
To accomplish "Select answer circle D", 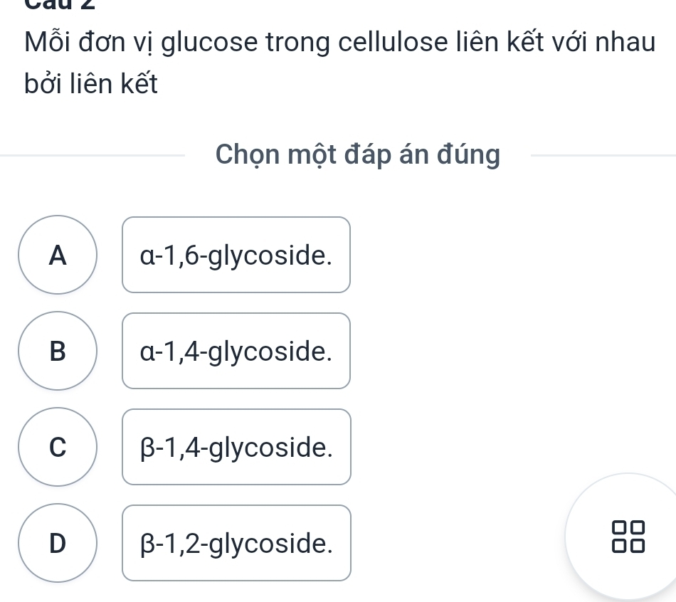I will click(58, 543).
